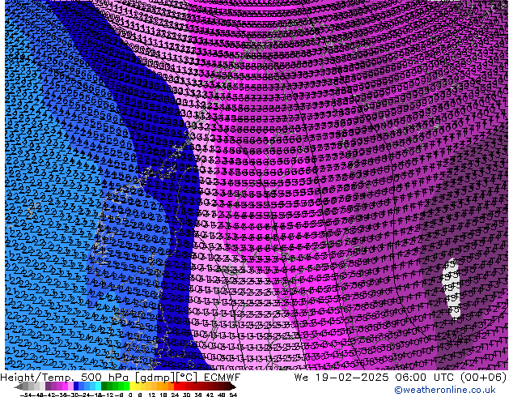Click the gray left arrow end of the color scale

(x=18, y=386)
